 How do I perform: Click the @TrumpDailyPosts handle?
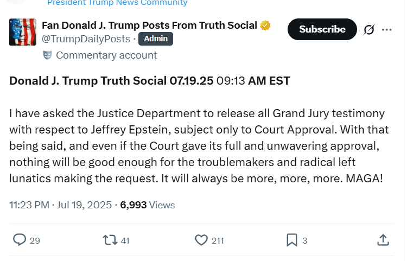[x=86, y=39]
